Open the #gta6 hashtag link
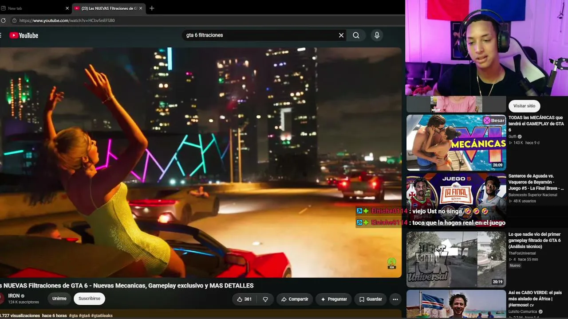This screenshot has width=568, height=319. pyautogui.click(x=84, y=316)
